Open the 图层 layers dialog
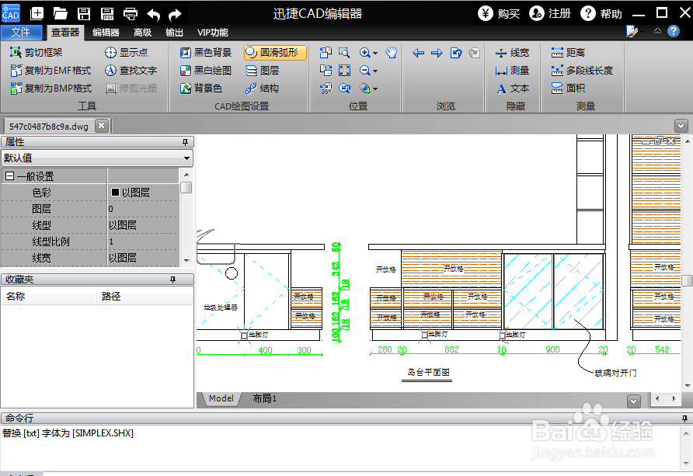The image size is (693, 476). (x=262, y=70)
